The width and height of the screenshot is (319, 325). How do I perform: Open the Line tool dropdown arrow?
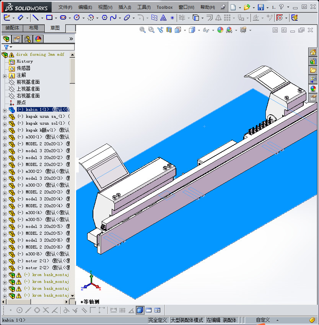(x=42, y=18)
